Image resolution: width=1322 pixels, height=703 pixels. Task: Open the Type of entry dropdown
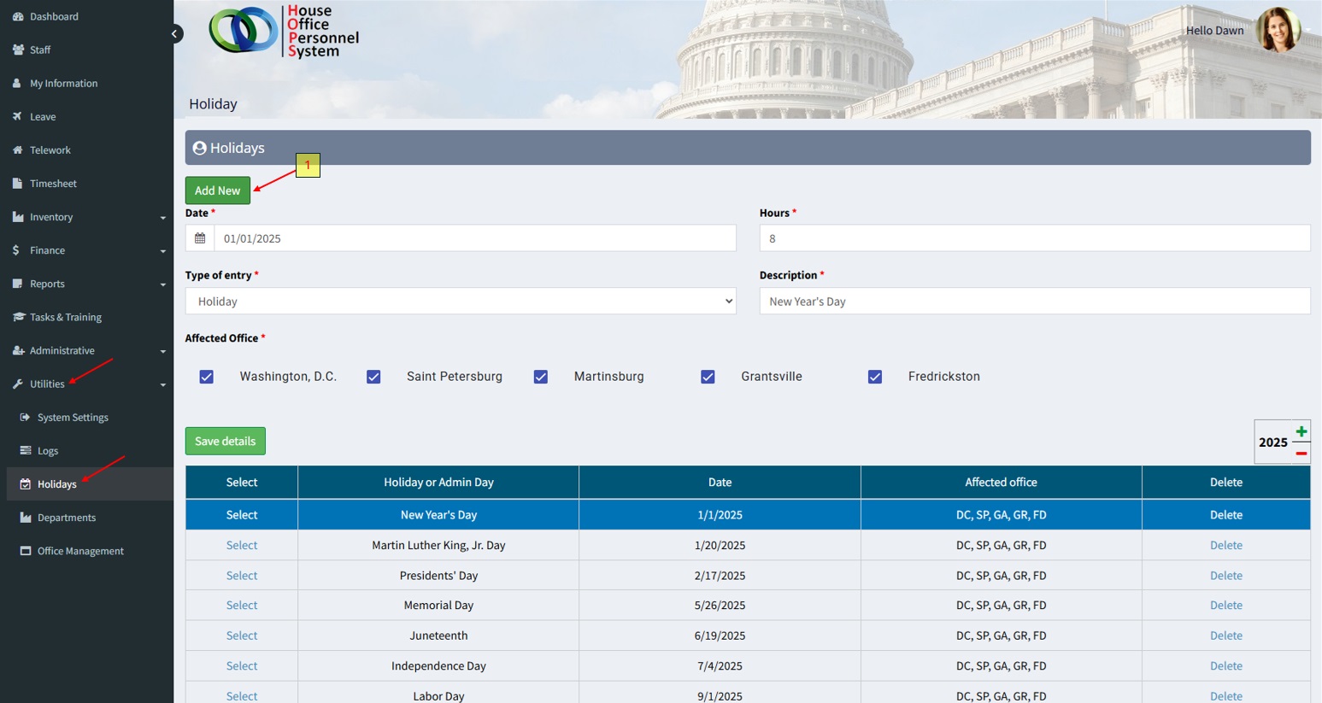(x=461, y=301)
